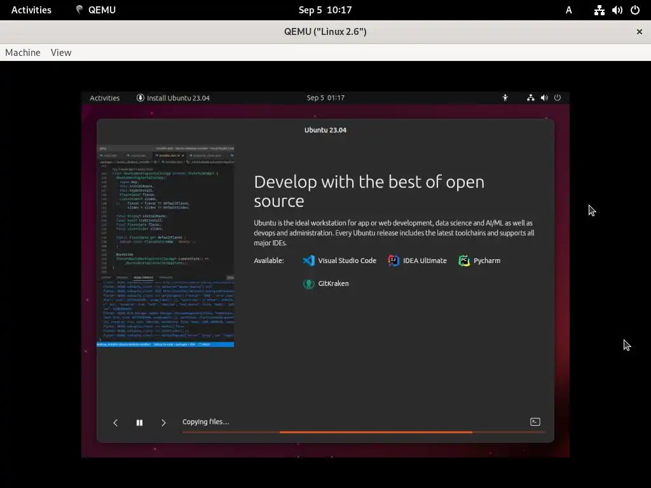Show installer log terminal icon

click(535, 422)
